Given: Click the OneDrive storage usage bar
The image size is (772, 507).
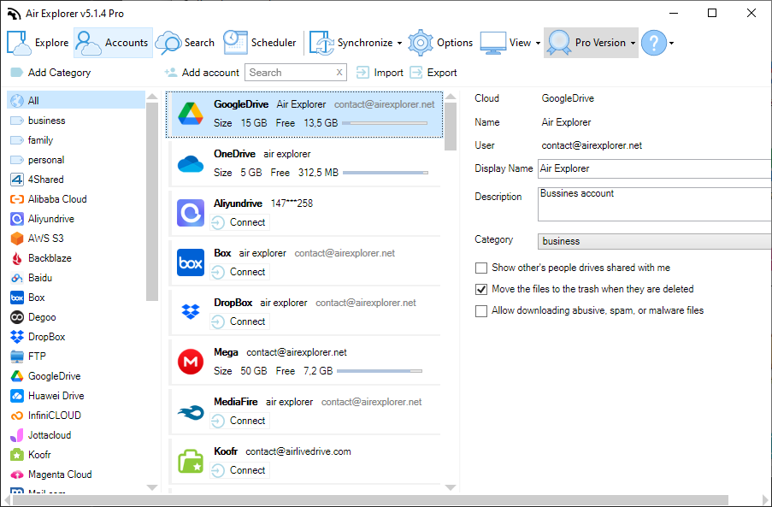Looking at the screenshot, I should 386,173.
